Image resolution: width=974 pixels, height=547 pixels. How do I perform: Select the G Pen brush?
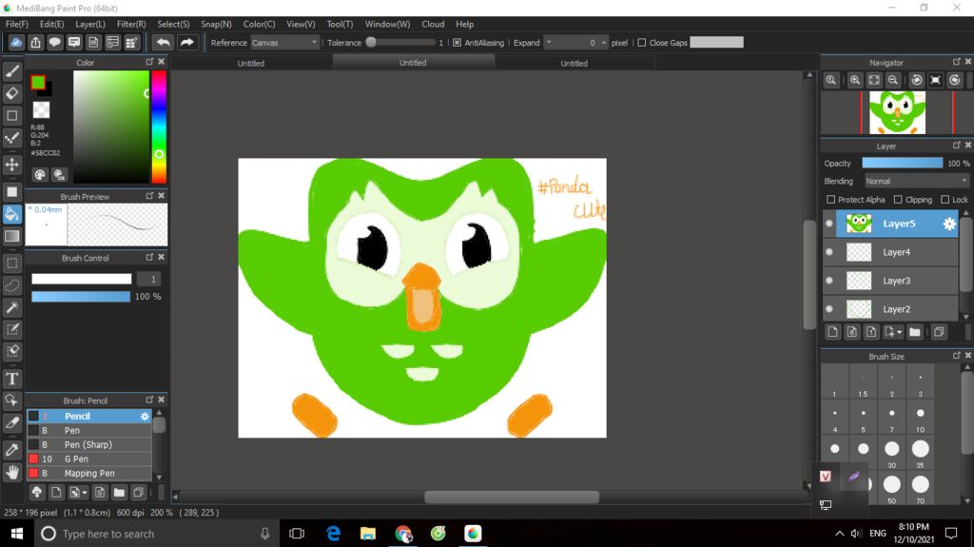(88, 459)
